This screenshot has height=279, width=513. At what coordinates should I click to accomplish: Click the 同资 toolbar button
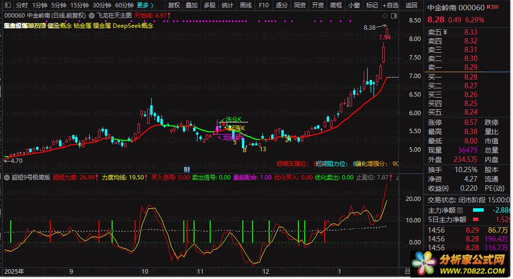[x=300, y=5]
